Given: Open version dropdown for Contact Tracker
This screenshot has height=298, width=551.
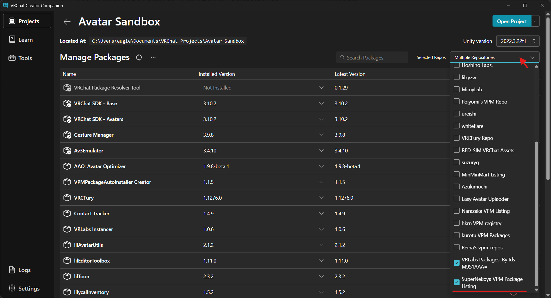Looking at the screenshot, I should pyautogui.click(x=321, y=214).
